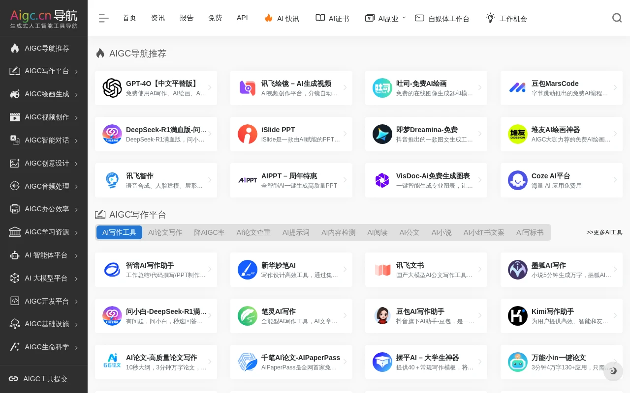Click the hamburger menu icon beside the navbar
This screenshot has width=630, height=393.
click(x=104, y=18)
